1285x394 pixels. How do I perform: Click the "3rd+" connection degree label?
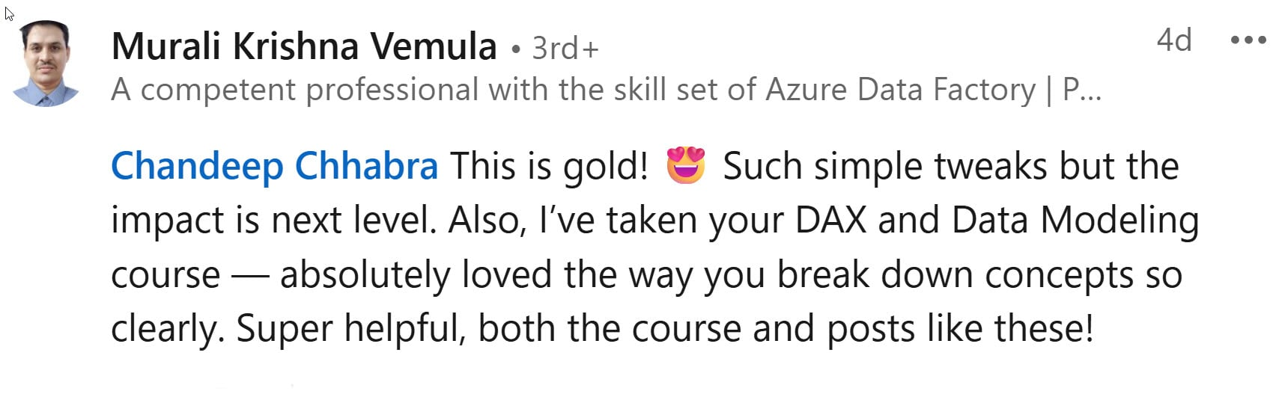(x=565, y=49)
